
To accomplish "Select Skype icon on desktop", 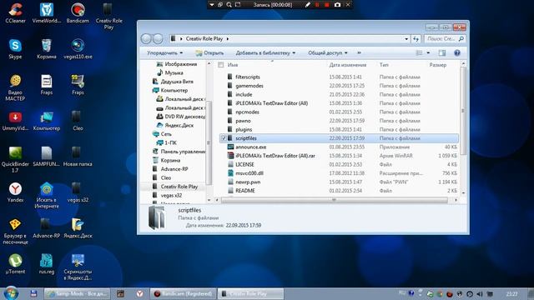I will tap(15, 49).
